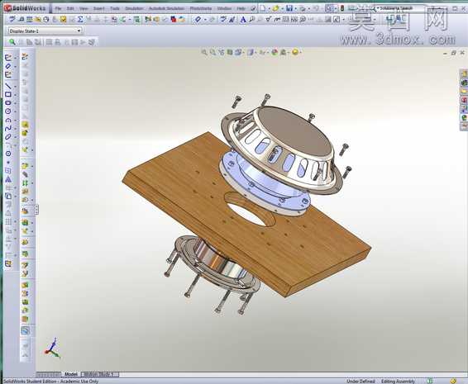
Task: Open the Simulation menu
Action: 134,8
